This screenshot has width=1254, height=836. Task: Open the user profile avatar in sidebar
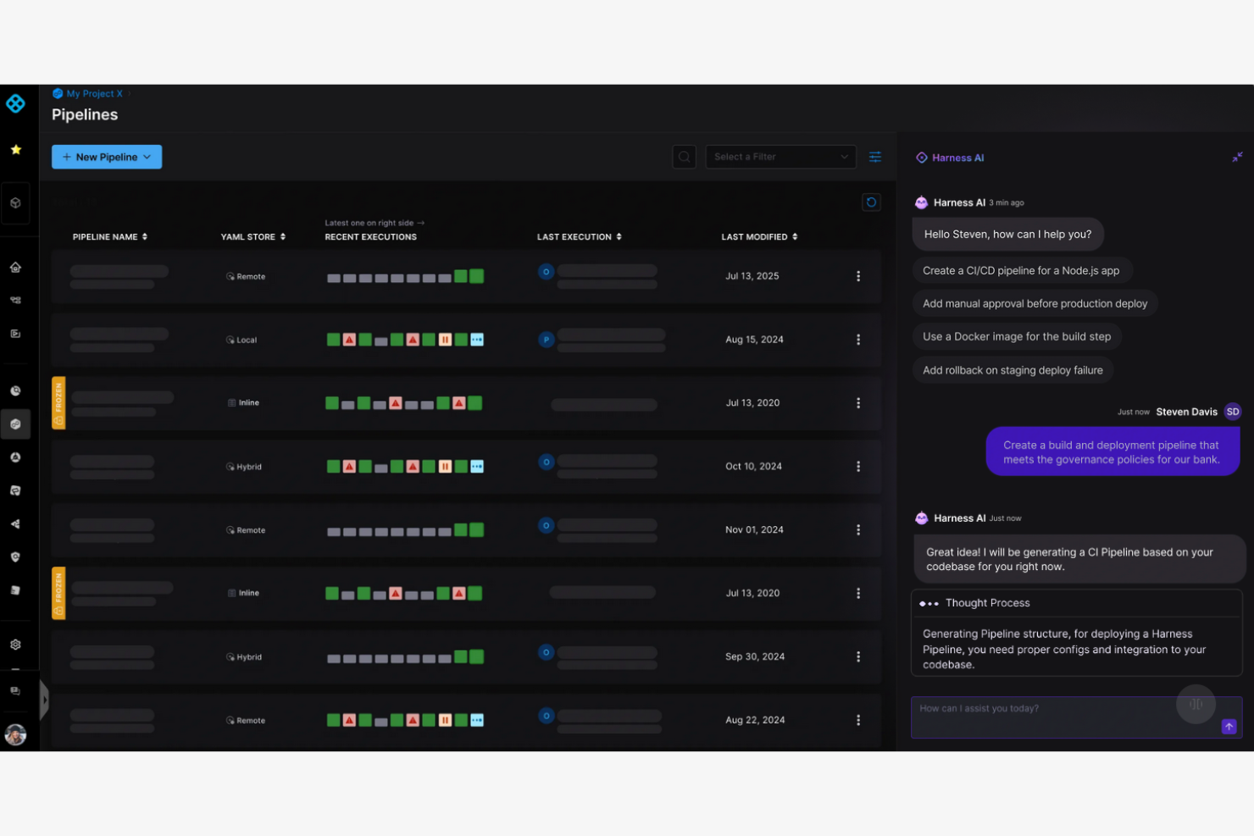pos(15,734)
